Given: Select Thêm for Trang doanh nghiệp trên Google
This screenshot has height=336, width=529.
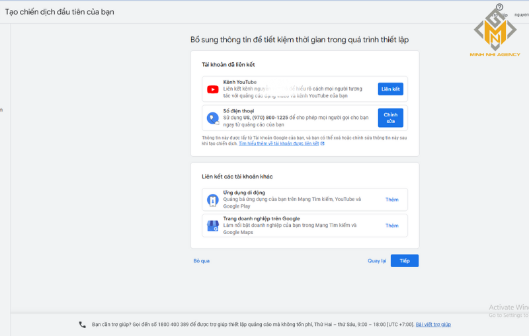Looking at the screenshot, I should click(391, 226).
